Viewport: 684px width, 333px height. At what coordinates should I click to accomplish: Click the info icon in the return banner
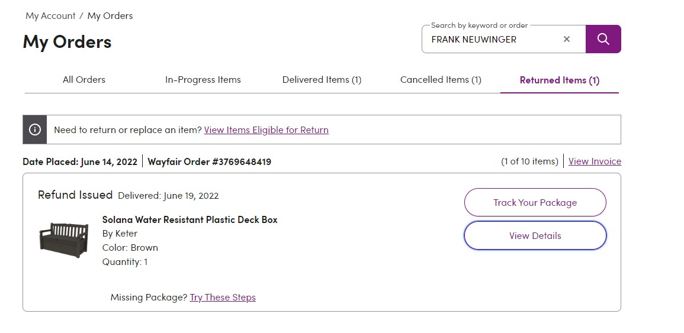pos(35,130)
